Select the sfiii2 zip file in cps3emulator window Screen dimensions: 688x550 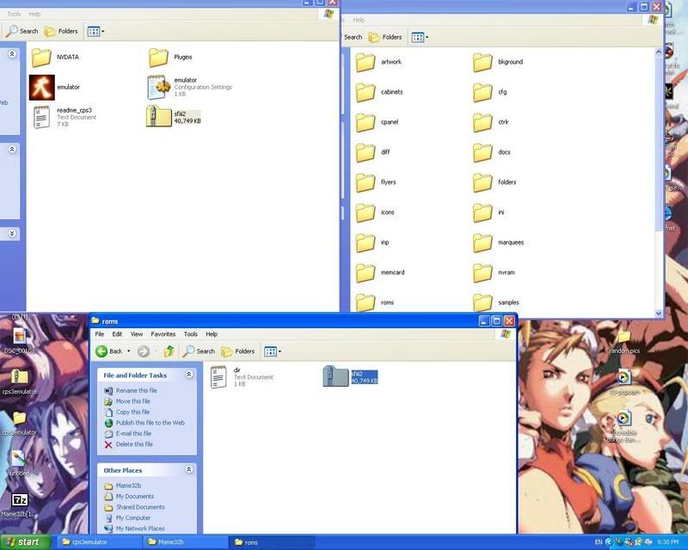[x=158, y=117]
